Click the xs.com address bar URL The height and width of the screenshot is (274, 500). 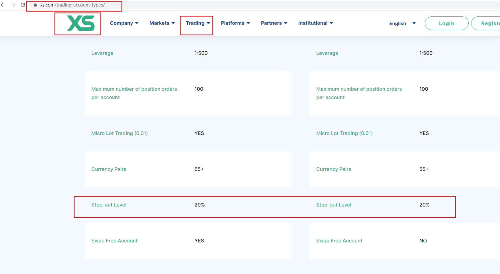pyautogui.click(x=73, y=5)
